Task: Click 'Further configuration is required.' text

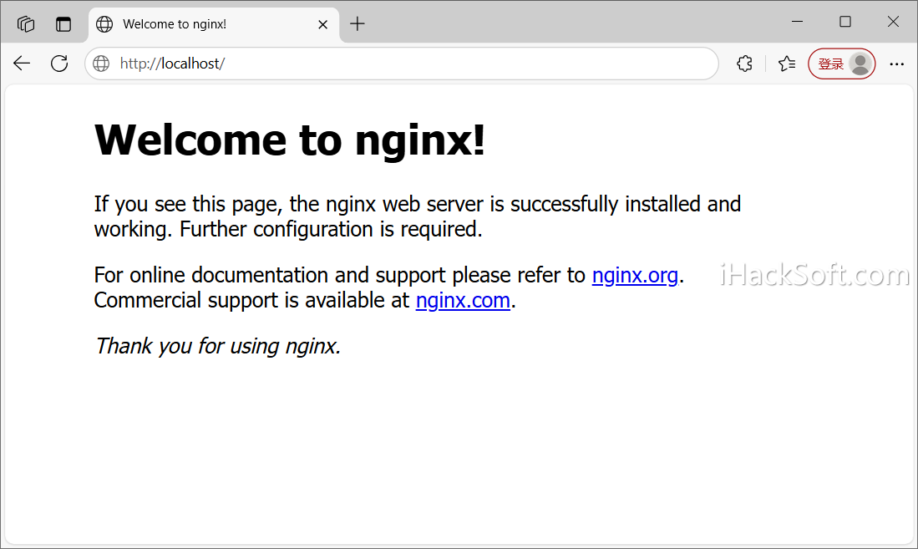Action: tap(331, 229)
